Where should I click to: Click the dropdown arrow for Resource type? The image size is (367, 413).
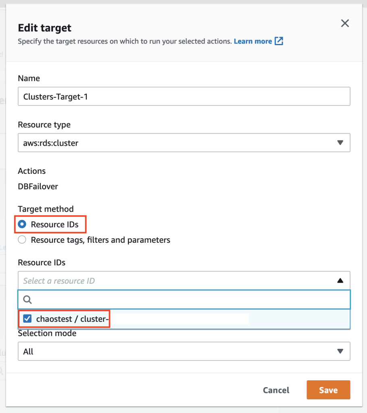point(340,142)
